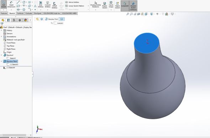Open the Convert Entities dropdown arrow
The image size is (210, 138).
click(48, 10)
